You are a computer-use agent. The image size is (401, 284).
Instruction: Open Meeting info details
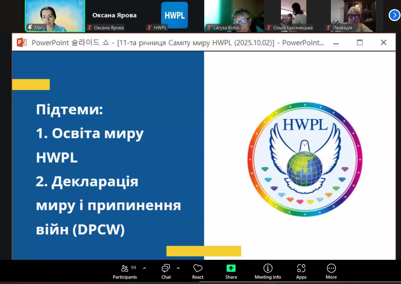click(268, 271)
